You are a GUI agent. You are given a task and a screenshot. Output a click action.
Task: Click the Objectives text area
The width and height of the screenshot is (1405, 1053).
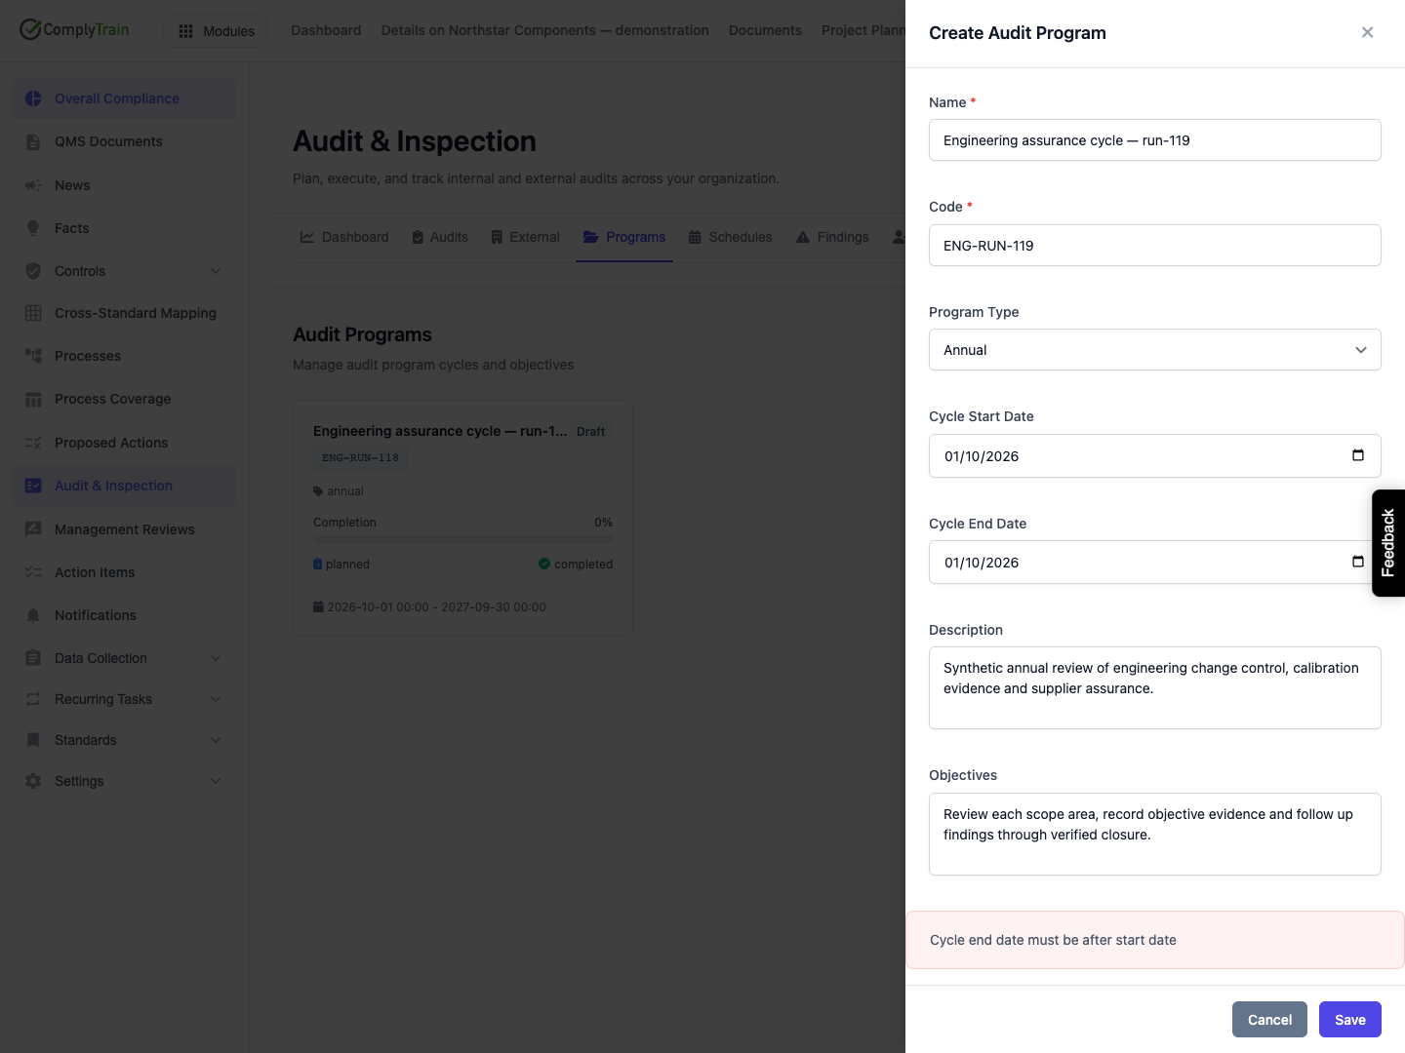point(1155,835)
